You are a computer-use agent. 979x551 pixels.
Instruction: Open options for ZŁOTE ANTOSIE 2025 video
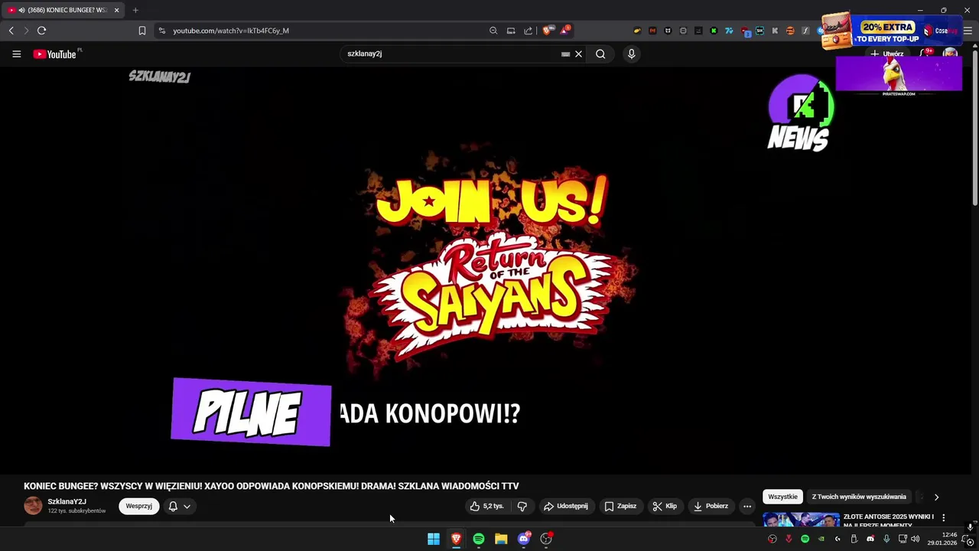pos(943,518)
